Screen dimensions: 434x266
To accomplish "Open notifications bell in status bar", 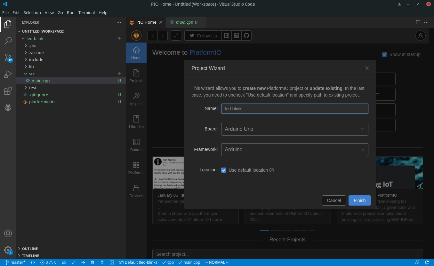I will point(427,262).
